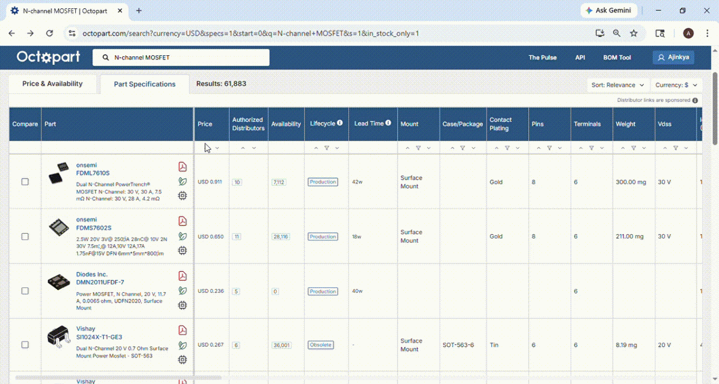
Task: Open the PDF datasheet for FDML7610S
Action: point(182,167)
